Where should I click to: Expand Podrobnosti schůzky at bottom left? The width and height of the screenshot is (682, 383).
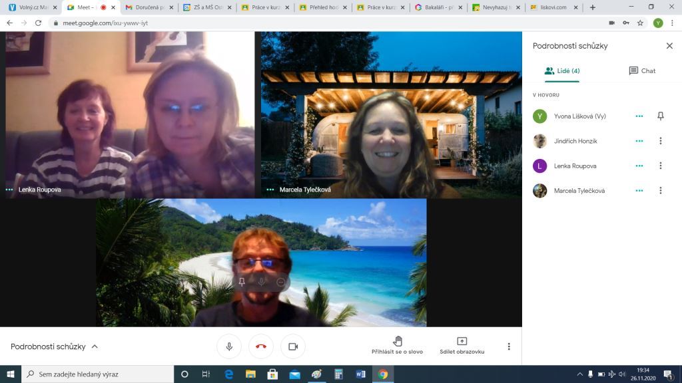point(54,346)
